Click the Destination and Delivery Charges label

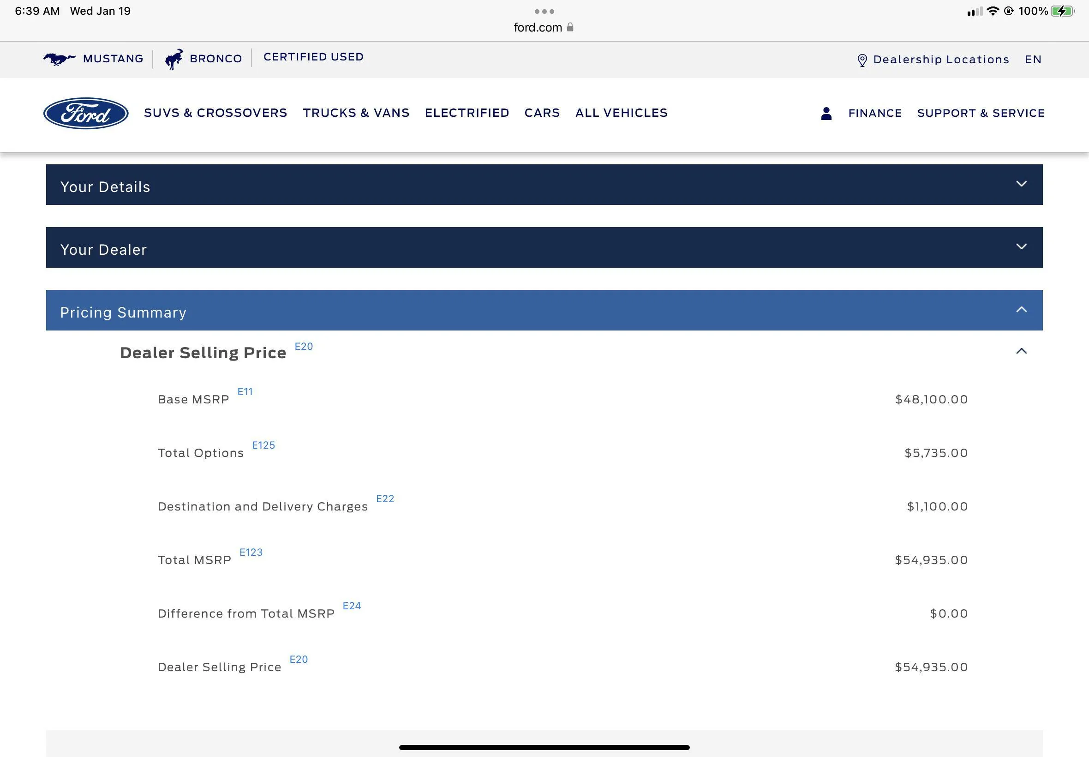click(263, 506)
